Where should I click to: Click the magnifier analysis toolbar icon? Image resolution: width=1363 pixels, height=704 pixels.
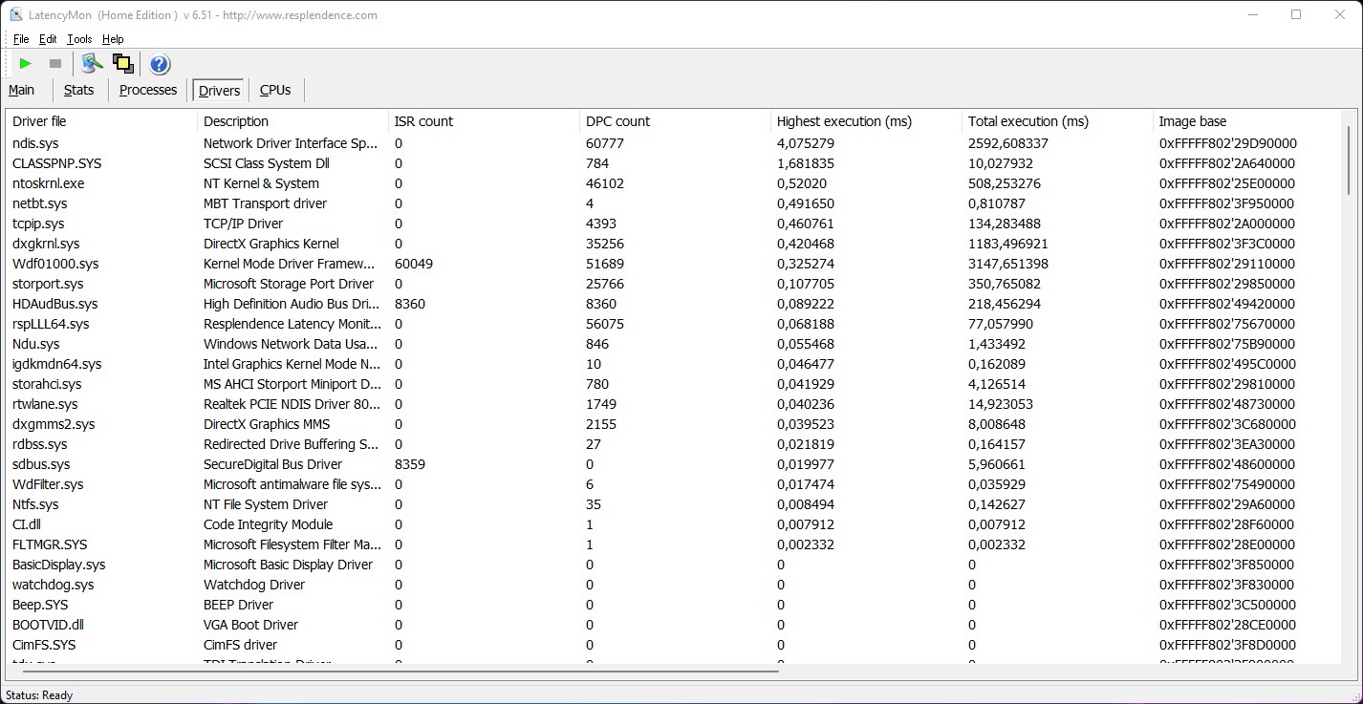pyautogui.click(x=92, y=64)
